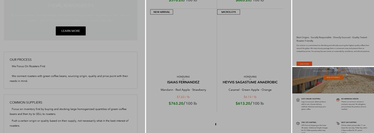Image resolution: width=374 pixels, height=133 pixels.
Task: Click the $7.63 / lb price text
Action: [x=183, y=97]
